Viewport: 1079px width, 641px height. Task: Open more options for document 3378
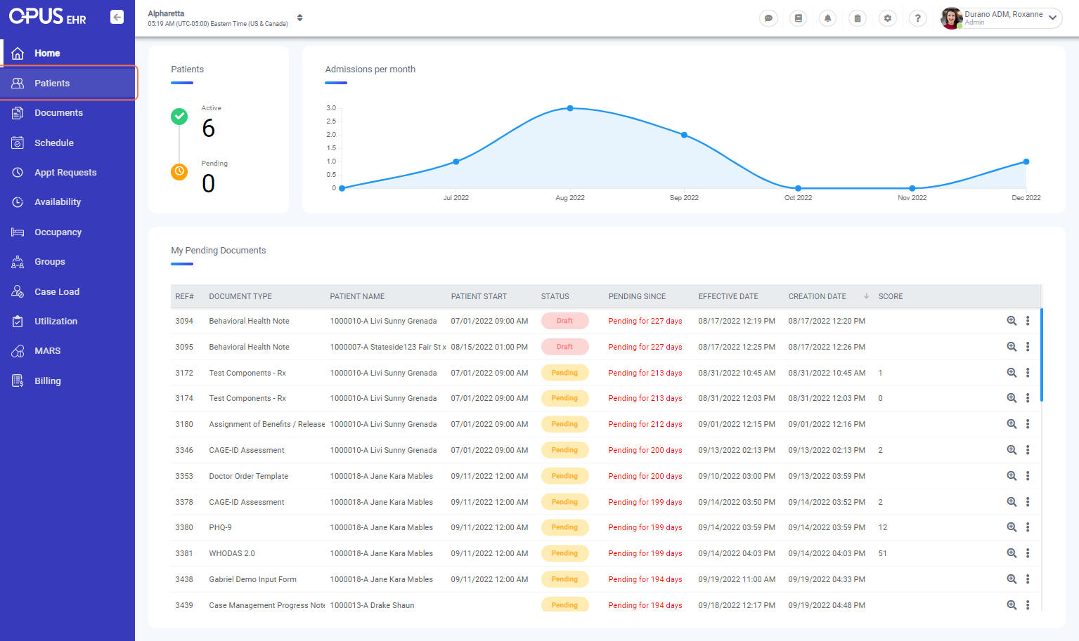point(1028,502)
